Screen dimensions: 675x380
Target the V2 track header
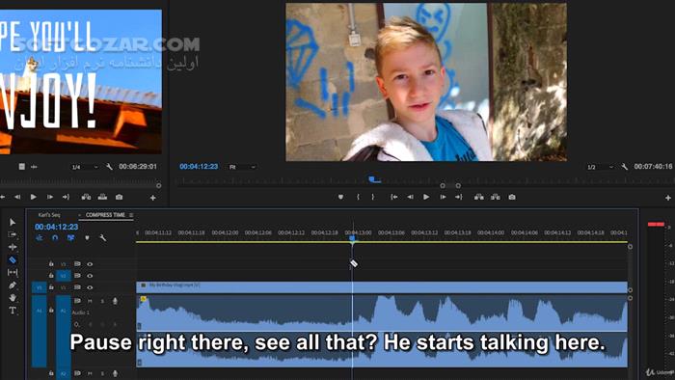point(64,276)
